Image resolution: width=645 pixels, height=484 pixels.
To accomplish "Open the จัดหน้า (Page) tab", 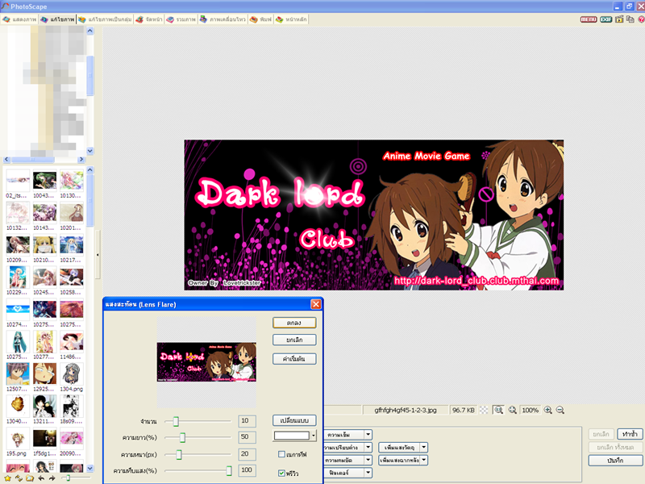I will coord(149,19).
